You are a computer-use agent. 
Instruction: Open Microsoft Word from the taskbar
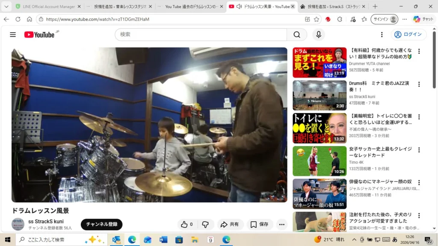point(163,240)
